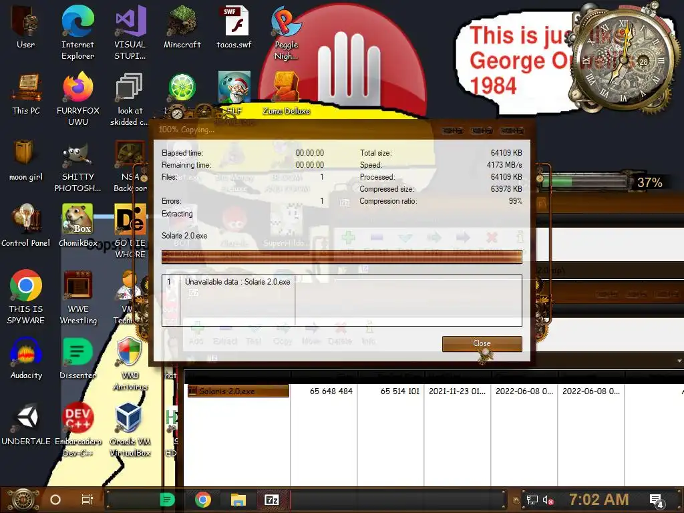Open This PC desktop icon
Screen dimensions: 684x513
[x=26, y=94]
